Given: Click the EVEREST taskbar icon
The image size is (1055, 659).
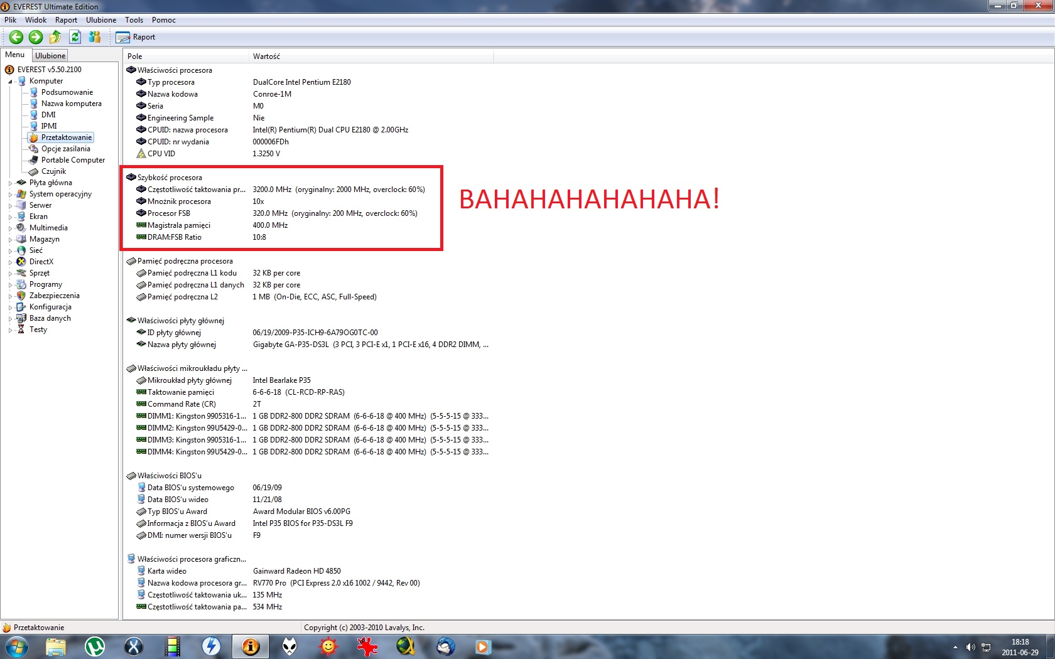Looking at the screenshot, I should pos(251,646).
